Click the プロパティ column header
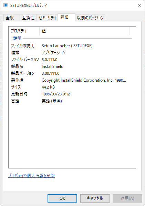This screenshot has width=145, height=206. (24, 31)
